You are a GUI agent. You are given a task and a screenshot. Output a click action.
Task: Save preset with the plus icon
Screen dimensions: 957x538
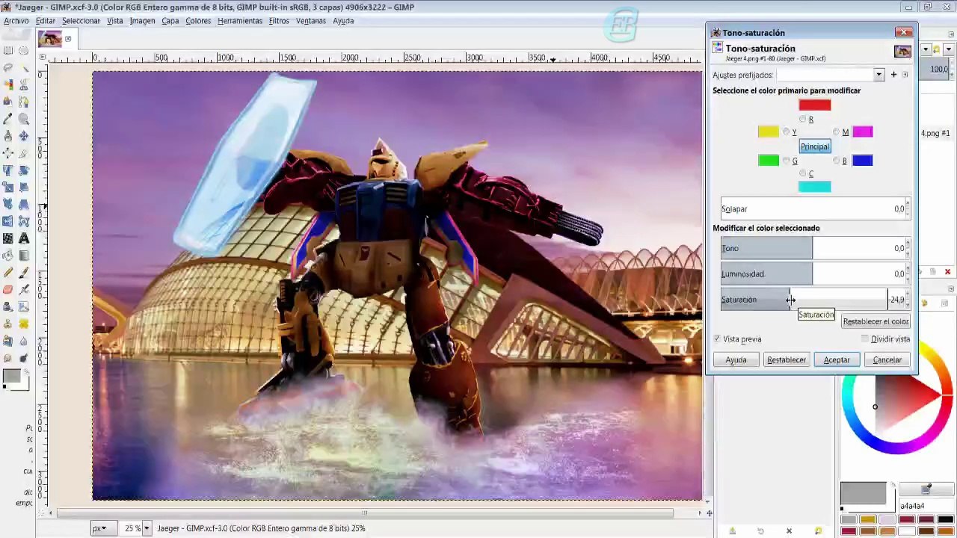pos(893,75)
